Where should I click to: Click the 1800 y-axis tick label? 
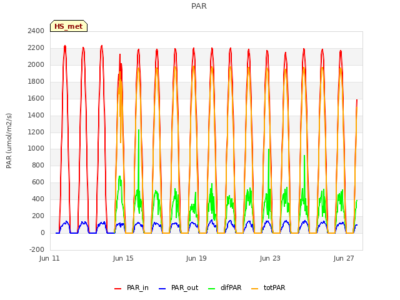(x=36, y=82)
